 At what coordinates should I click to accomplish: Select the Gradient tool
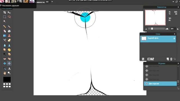click(x=4, y=36)
